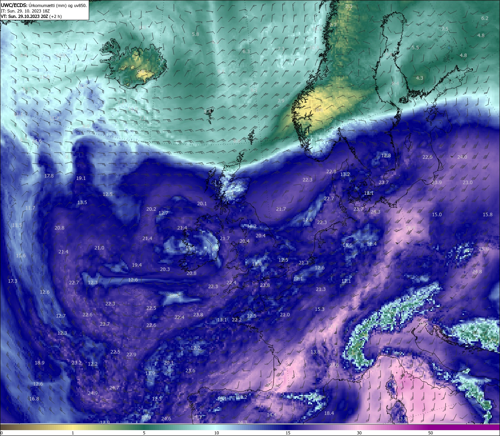
Task: Click the map value "19.1"
Action: [x=81, y=178]
